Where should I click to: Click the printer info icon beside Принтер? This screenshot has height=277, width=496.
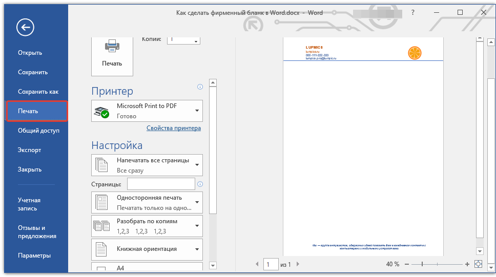pyautogui.click(x=200, y=87)
